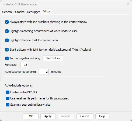132x121 pixels.
Task: Focus the AutoRecover save time field
Action: point(44,72)
